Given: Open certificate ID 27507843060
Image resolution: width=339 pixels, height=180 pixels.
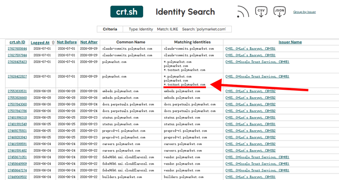Looking at the screenshot, I should point(17,104).
